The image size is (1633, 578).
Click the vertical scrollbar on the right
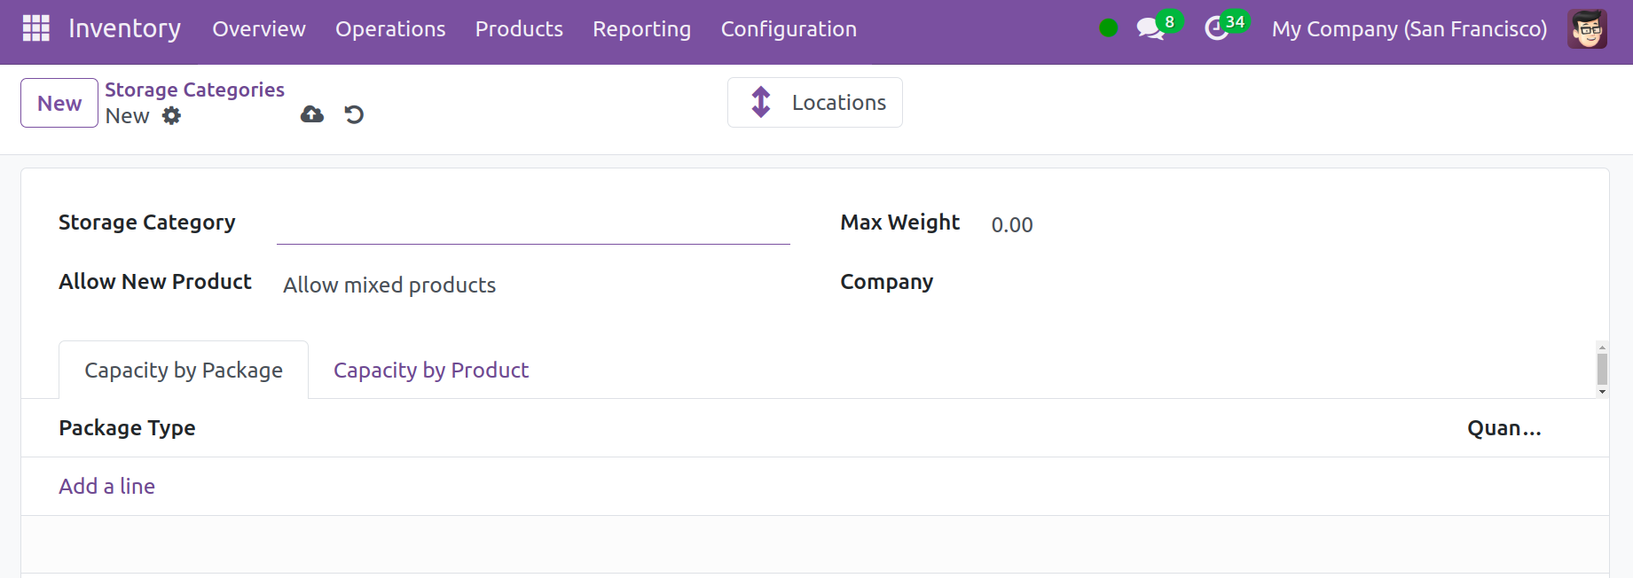click(1602, 369)
